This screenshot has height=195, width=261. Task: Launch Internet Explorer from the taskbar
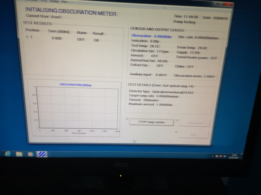click(8, 154)
